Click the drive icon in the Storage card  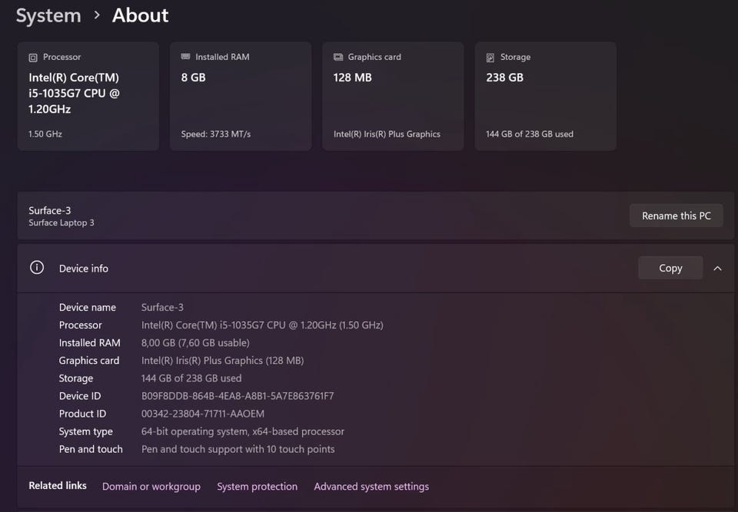coord(490,58)
